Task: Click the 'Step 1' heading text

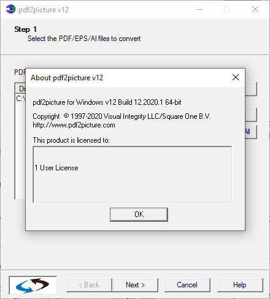Action: click(26, 29)
